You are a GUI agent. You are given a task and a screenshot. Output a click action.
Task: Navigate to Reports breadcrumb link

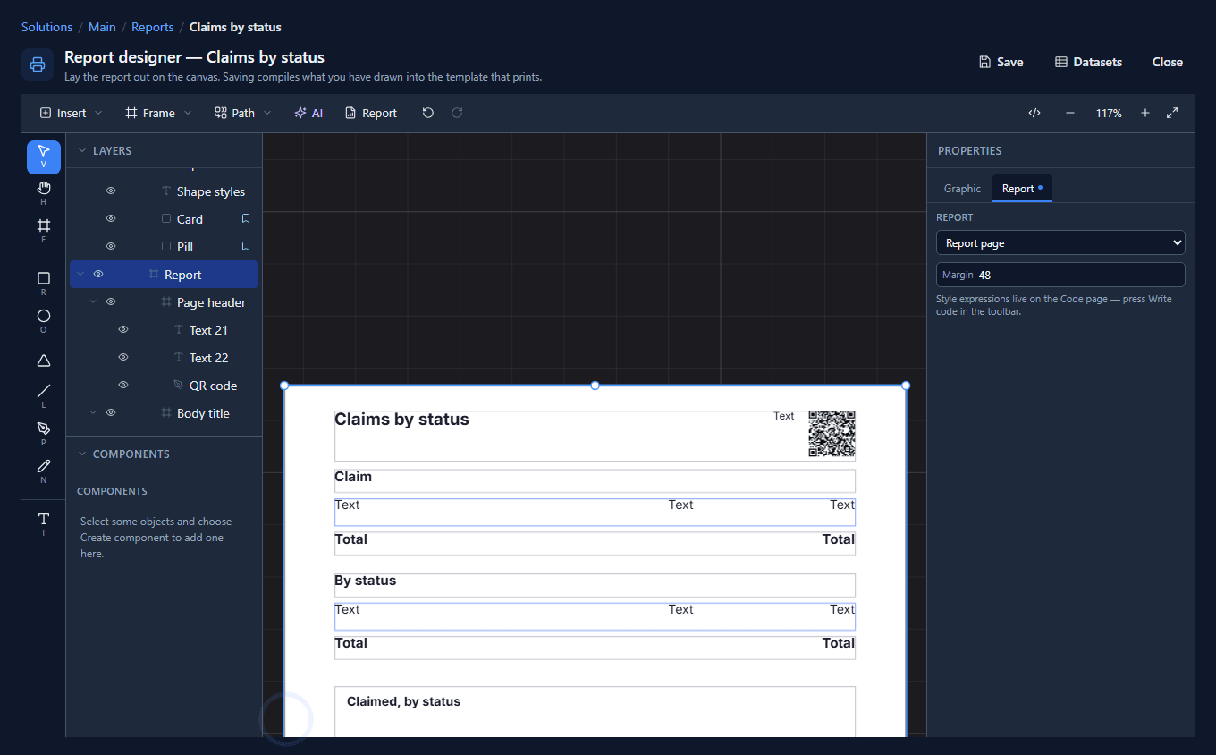[x=153, y=27]
